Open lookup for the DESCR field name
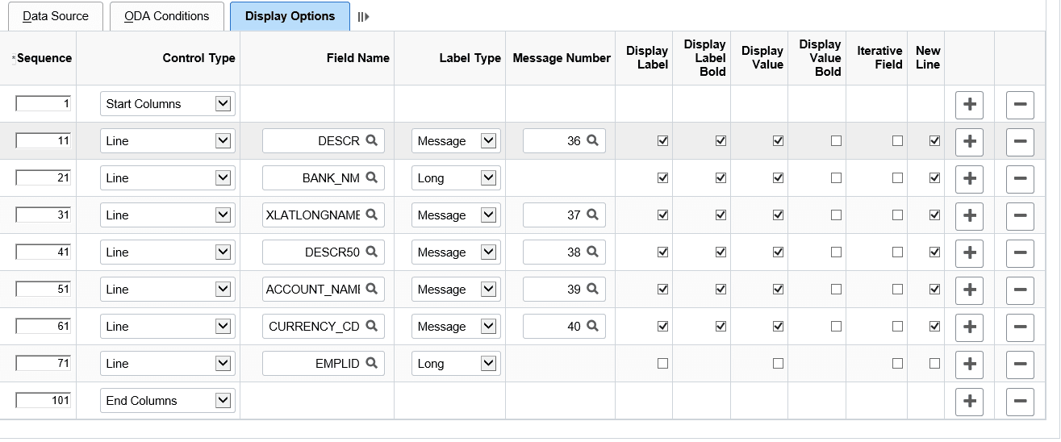 [x=371, y=140]
